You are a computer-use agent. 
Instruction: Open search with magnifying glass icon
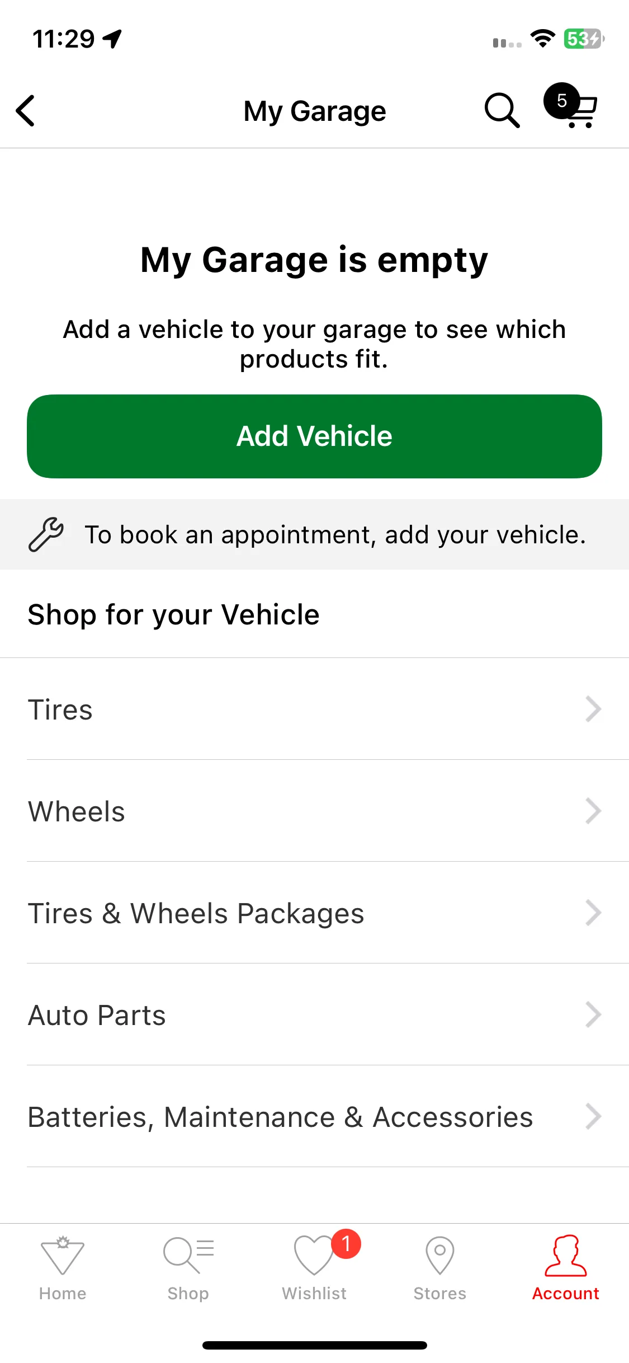point(502,110)
